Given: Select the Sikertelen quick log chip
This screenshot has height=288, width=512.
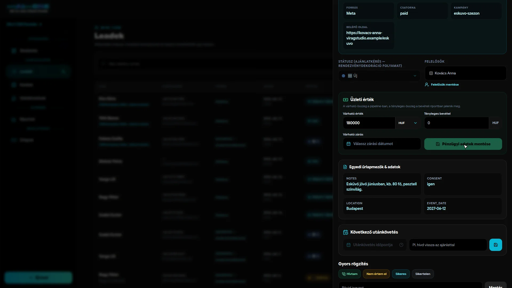Looking at the screenshot, I should coord(423,274).
